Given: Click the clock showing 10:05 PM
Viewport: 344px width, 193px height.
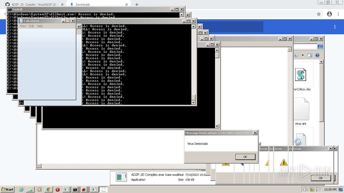Looking at the screenshot, I should pos(330,190).
